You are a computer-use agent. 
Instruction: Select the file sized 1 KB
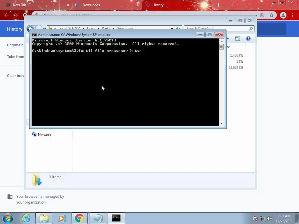click(x=239, y=61)
